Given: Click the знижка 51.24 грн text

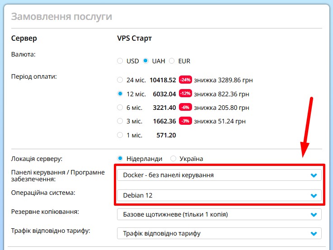Looking at the screenshot, I should 220,121.
